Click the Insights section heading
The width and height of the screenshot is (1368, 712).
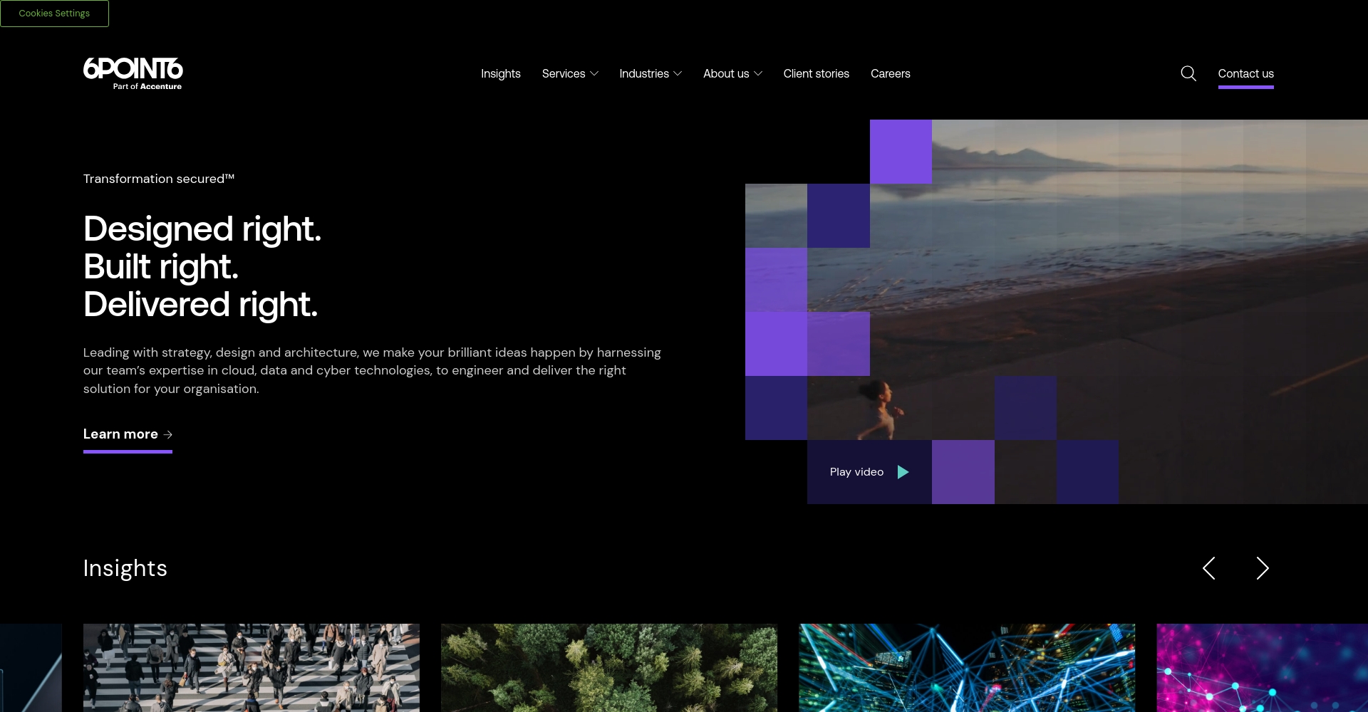125,568
